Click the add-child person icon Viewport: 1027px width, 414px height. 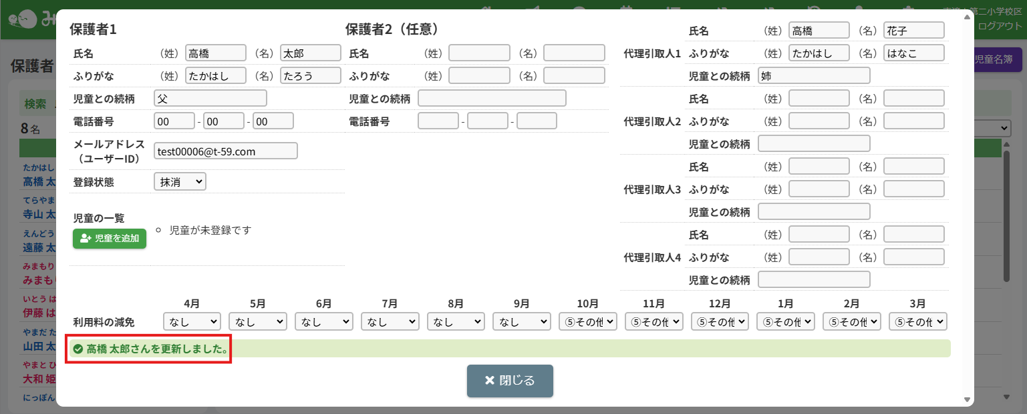(86, 239)
